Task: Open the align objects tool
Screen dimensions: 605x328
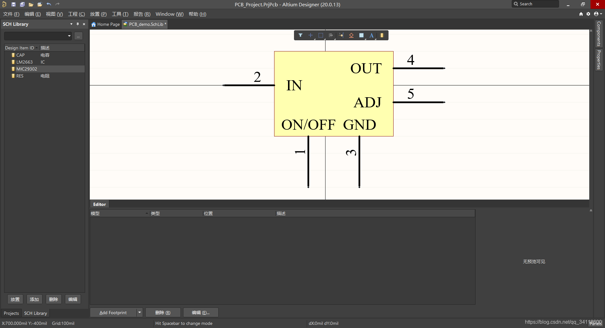Action: pyautogui.click(x=331, y=35)
